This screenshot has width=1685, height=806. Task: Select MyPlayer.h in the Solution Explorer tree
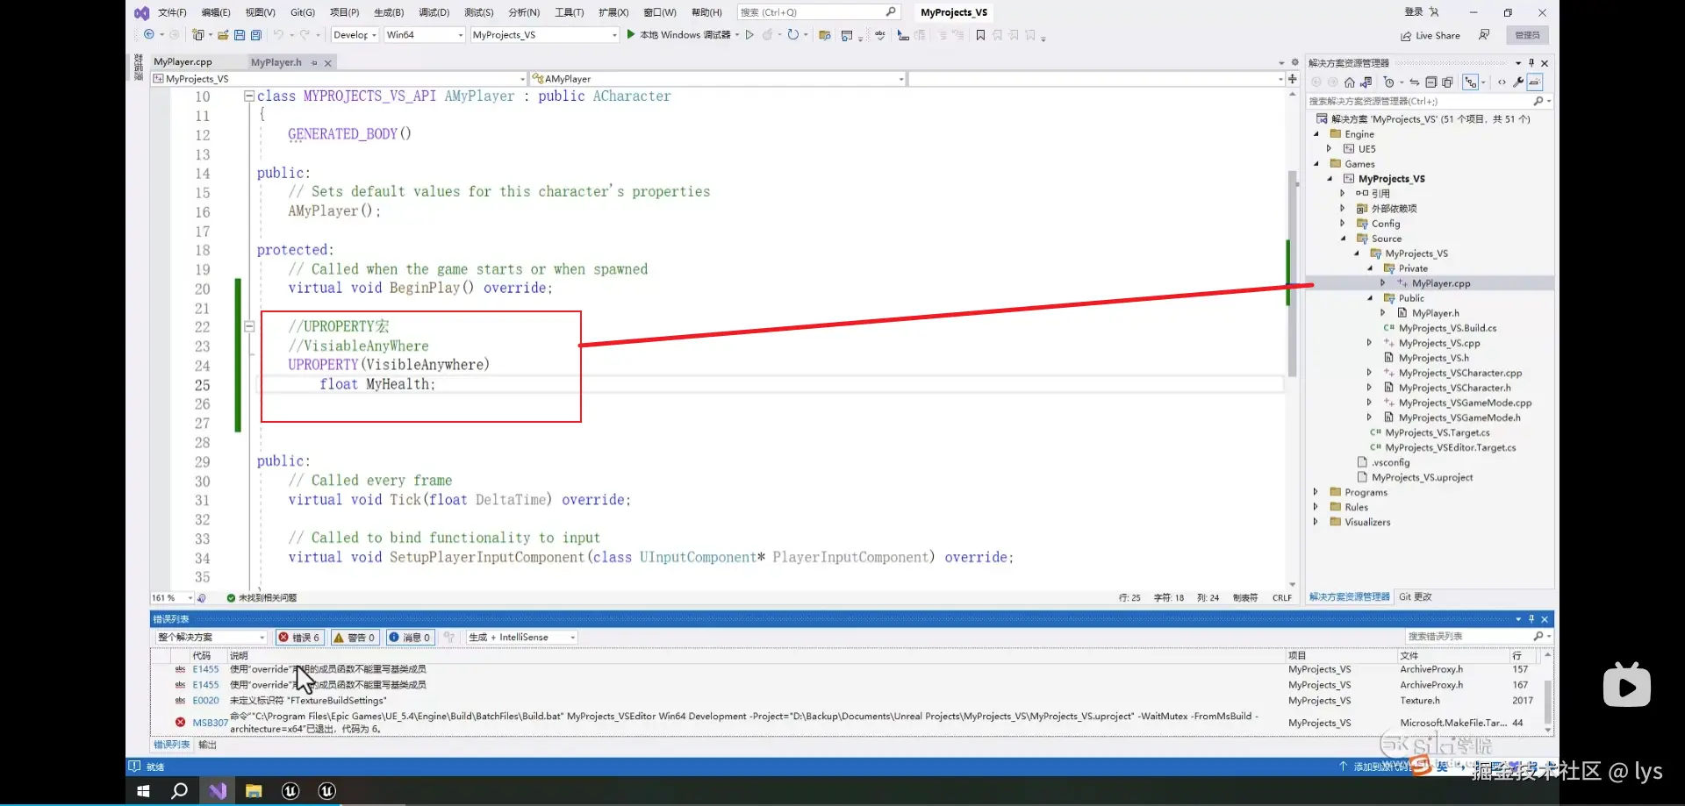point(1436,313)
